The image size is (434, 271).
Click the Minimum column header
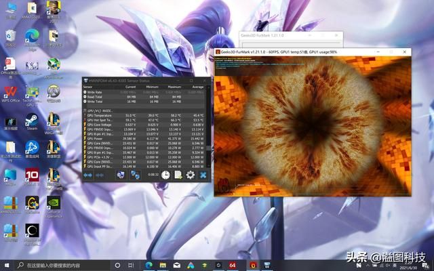coord(152,87)
